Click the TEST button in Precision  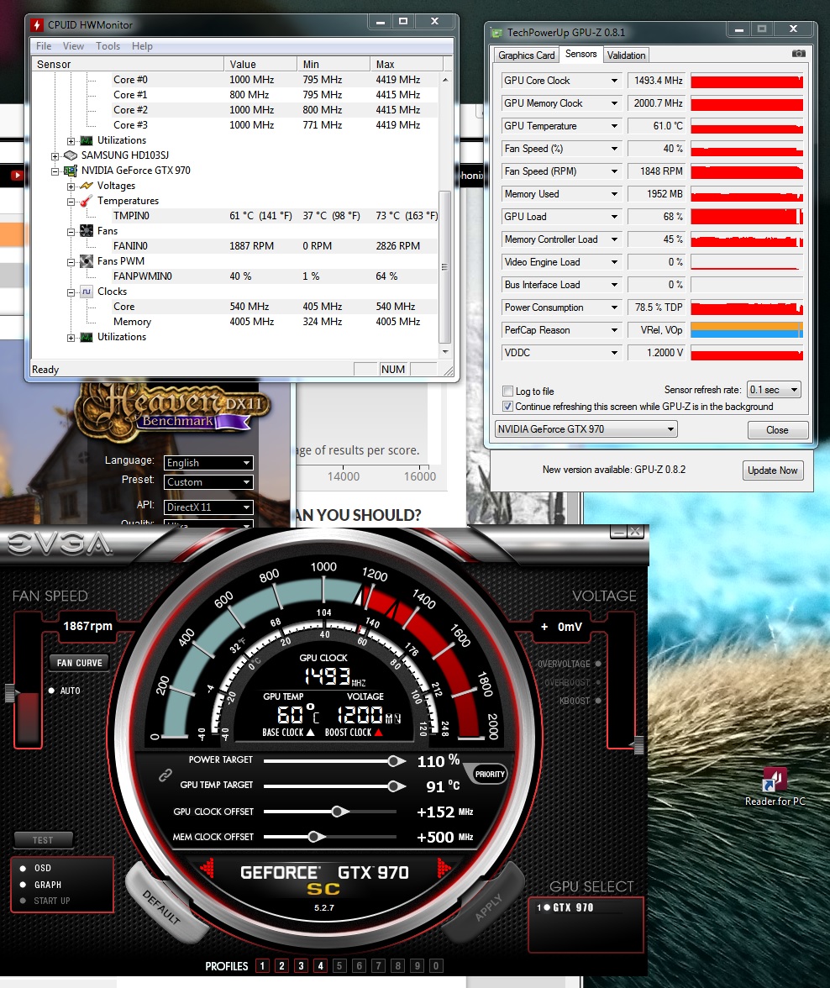pyautogui.click(x=44, y=840)
